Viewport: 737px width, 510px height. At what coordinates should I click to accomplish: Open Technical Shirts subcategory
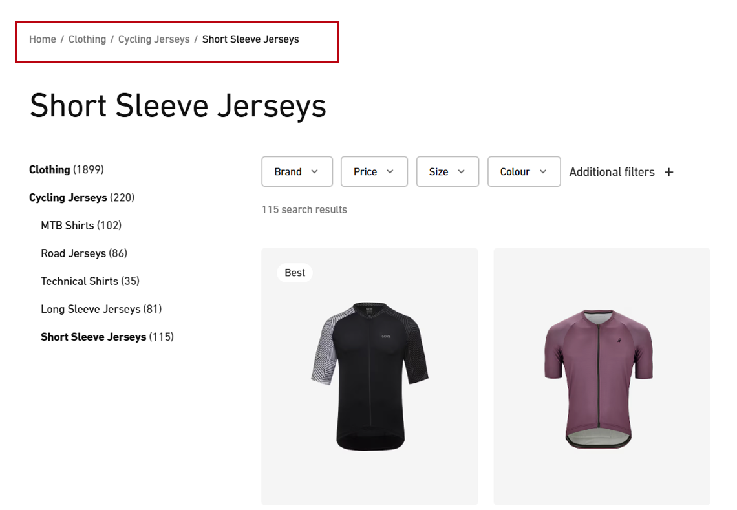pyautogui.click(x=79, y=281)
